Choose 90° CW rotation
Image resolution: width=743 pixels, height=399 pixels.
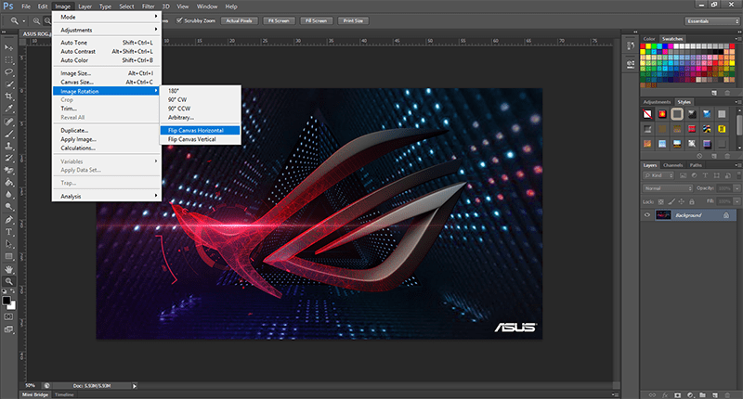coord(200,99)
